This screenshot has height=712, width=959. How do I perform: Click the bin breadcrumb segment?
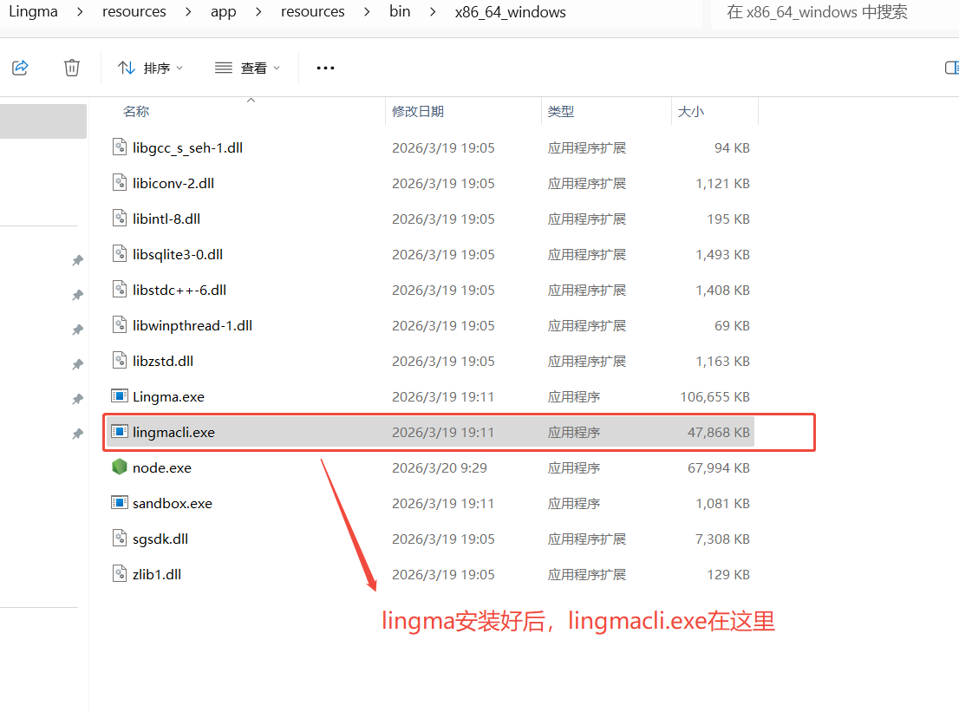[x=400, y=11]
